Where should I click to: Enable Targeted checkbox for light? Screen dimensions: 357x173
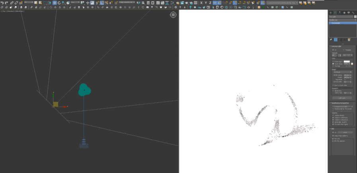[344, 50]
